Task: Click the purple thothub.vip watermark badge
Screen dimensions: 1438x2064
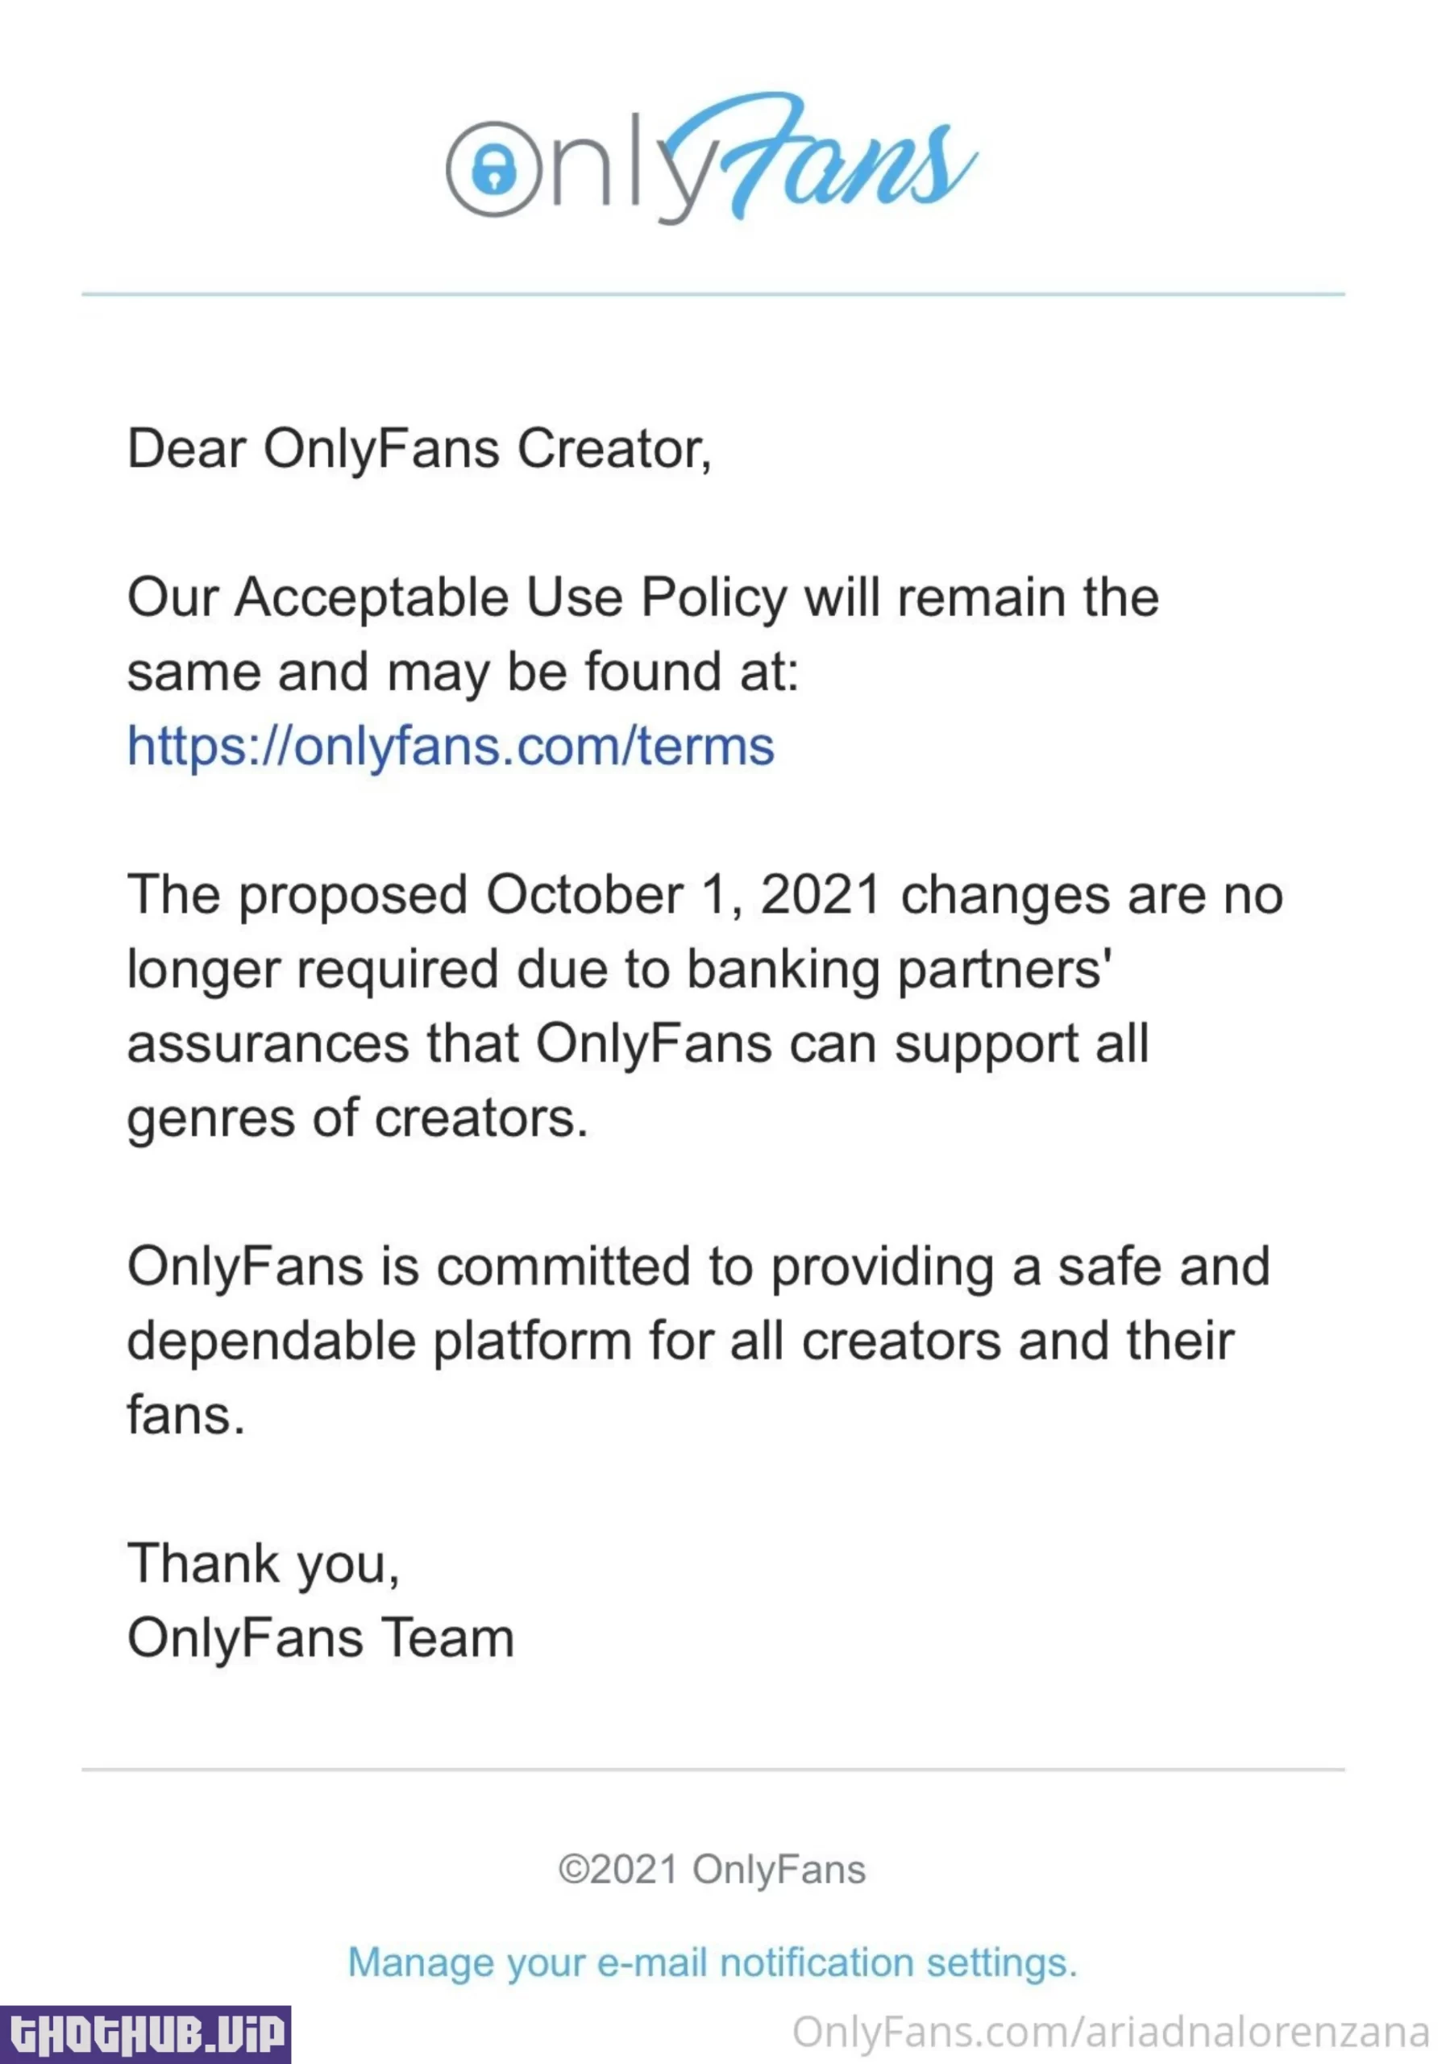Action: [145, 2033]
